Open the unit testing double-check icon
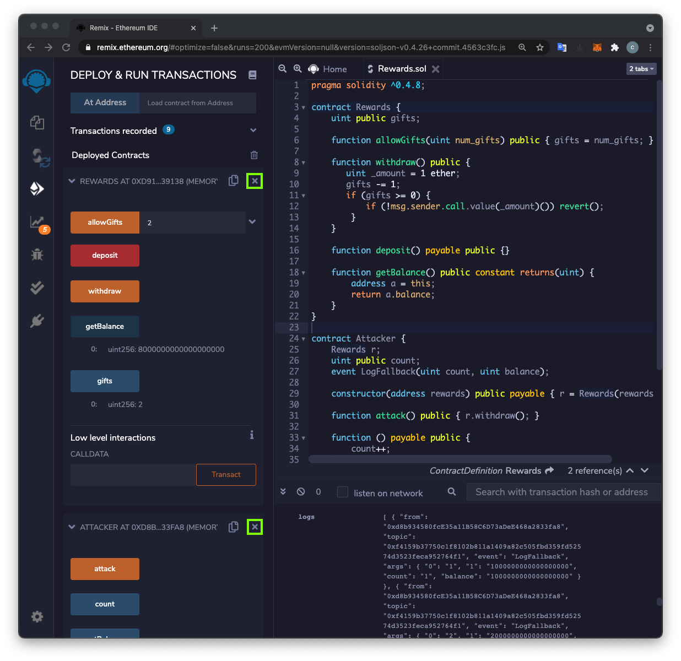The height and width of the screenshot is (661, 681). (x=37, y=288)
